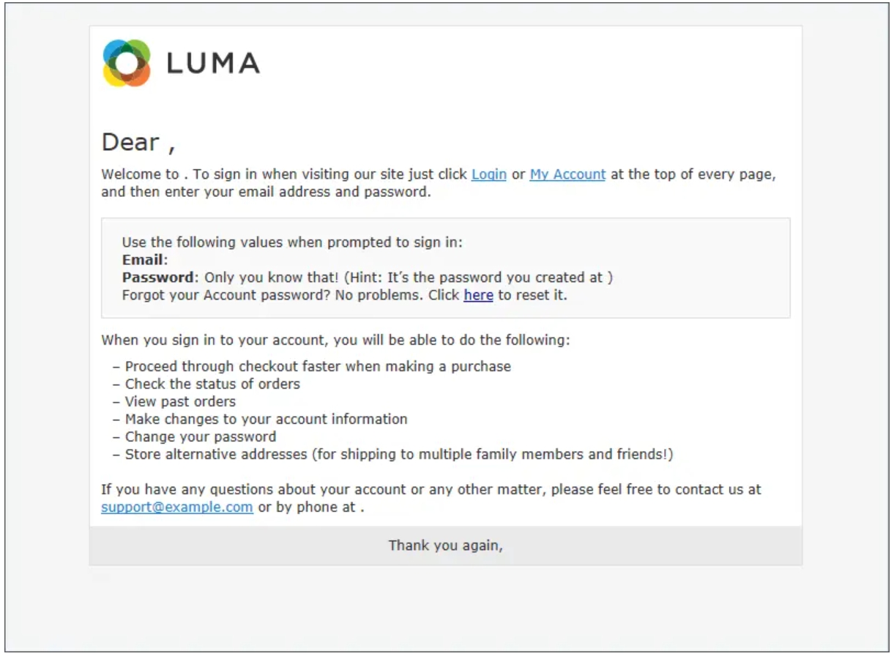Image resolution: width=894 pixels, height=659 pixels.
Task: Click 'Make changes to your account information'
Action: pos(260,420)
